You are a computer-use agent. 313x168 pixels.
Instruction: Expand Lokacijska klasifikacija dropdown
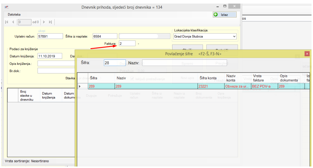click(234, 37)
